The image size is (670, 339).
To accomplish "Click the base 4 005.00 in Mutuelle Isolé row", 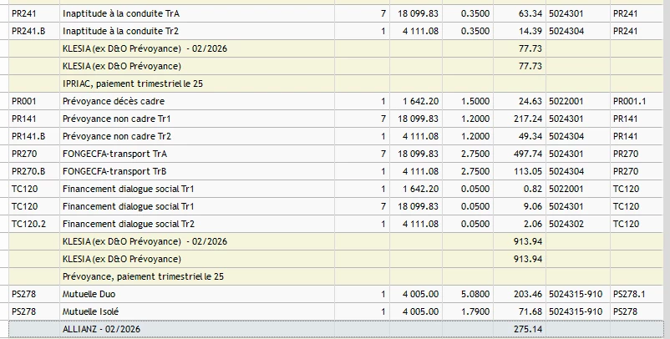I will click(416, 311).
